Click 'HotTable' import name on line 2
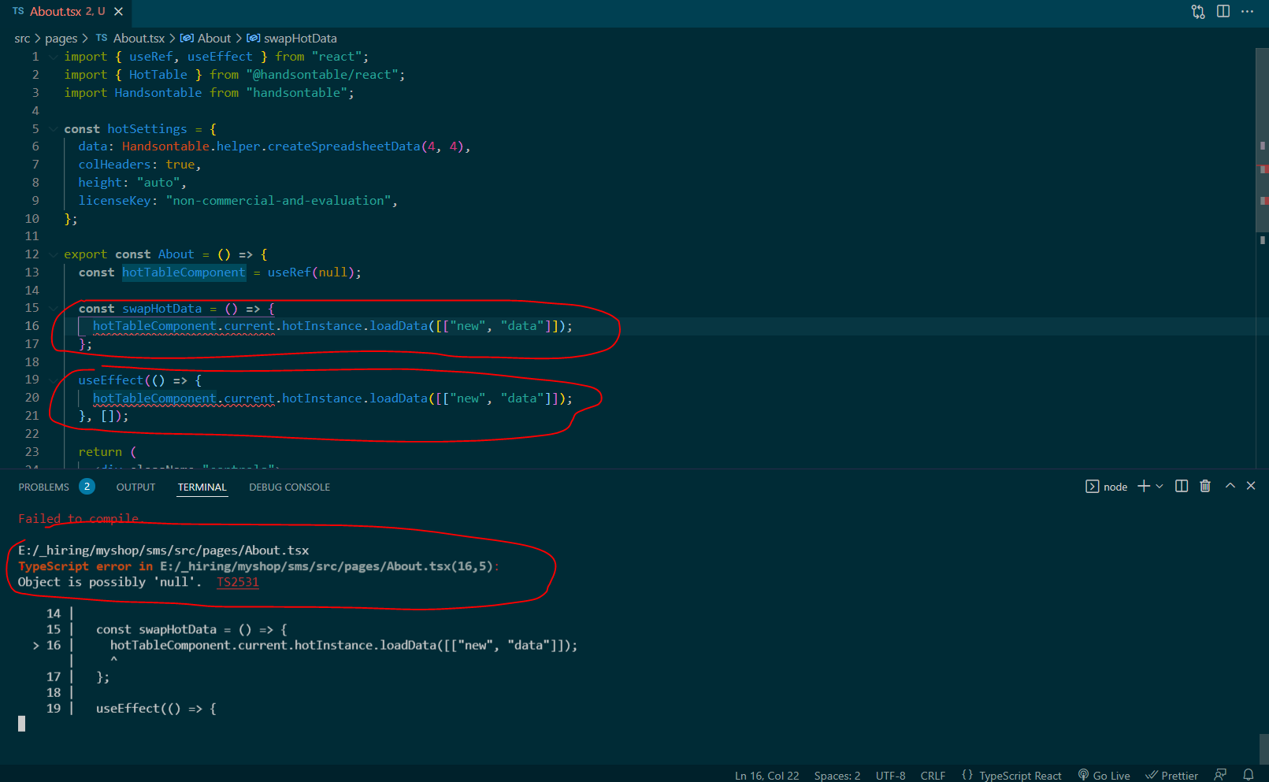Screen dimensions: 1269x782 coord(158,75)
